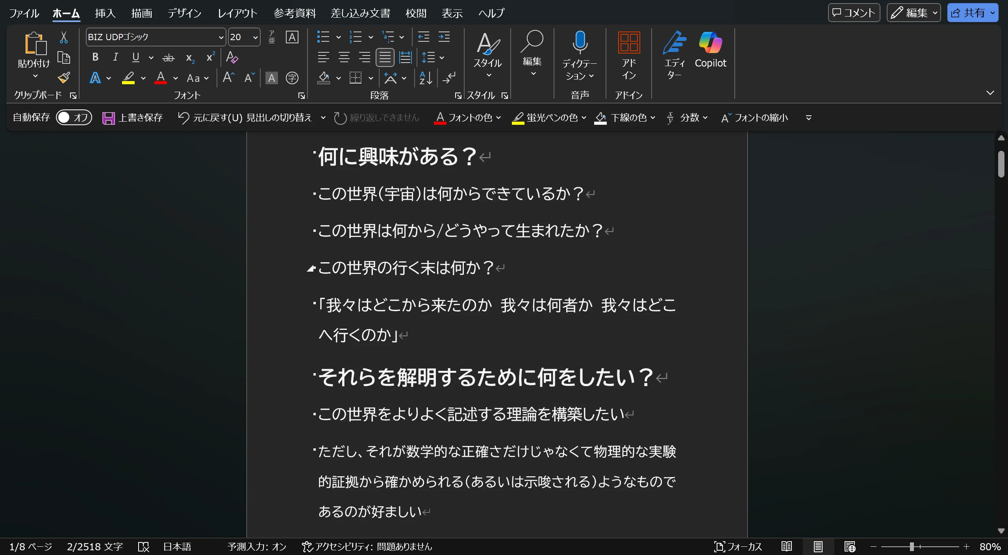The height and width of the screenshot is (555, 1008).
Task: Expand the numbered list dropdown arrow
Action: click(371, 37)
